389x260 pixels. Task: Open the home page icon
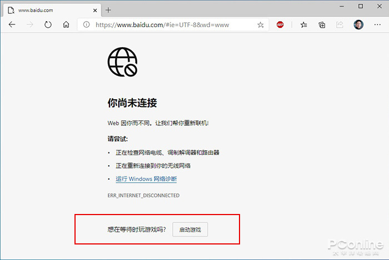[x=66, y=24]
